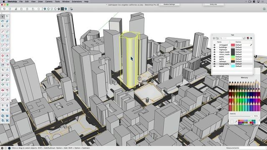Activate the Move tool
This screenshot has width=267, height=150.
3,56
